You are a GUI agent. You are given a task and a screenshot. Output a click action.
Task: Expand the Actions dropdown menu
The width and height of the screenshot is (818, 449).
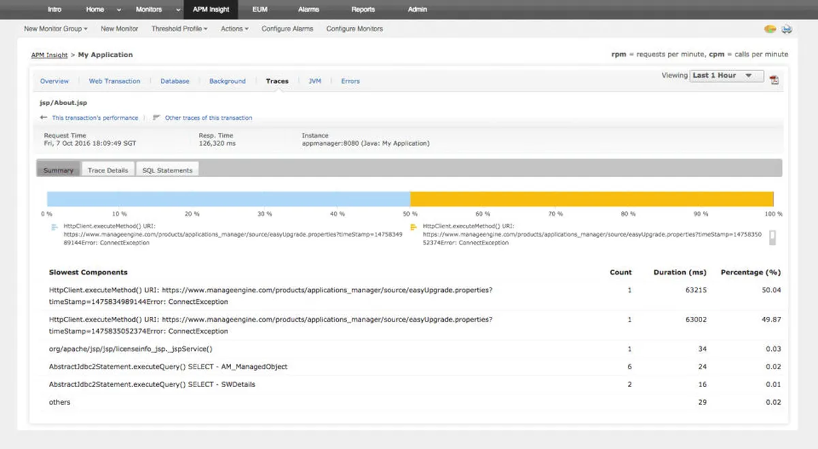(234, 29)
